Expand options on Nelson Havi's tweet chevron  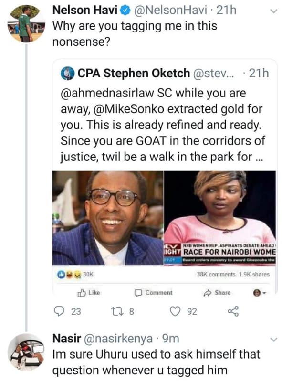(261, 11)
